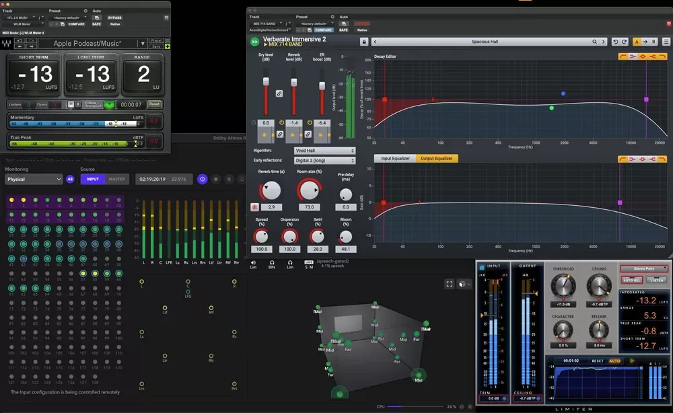Screen dimensions: 673x413
Task: Click LISTEN button in Limiter
Action: (657, 280)
